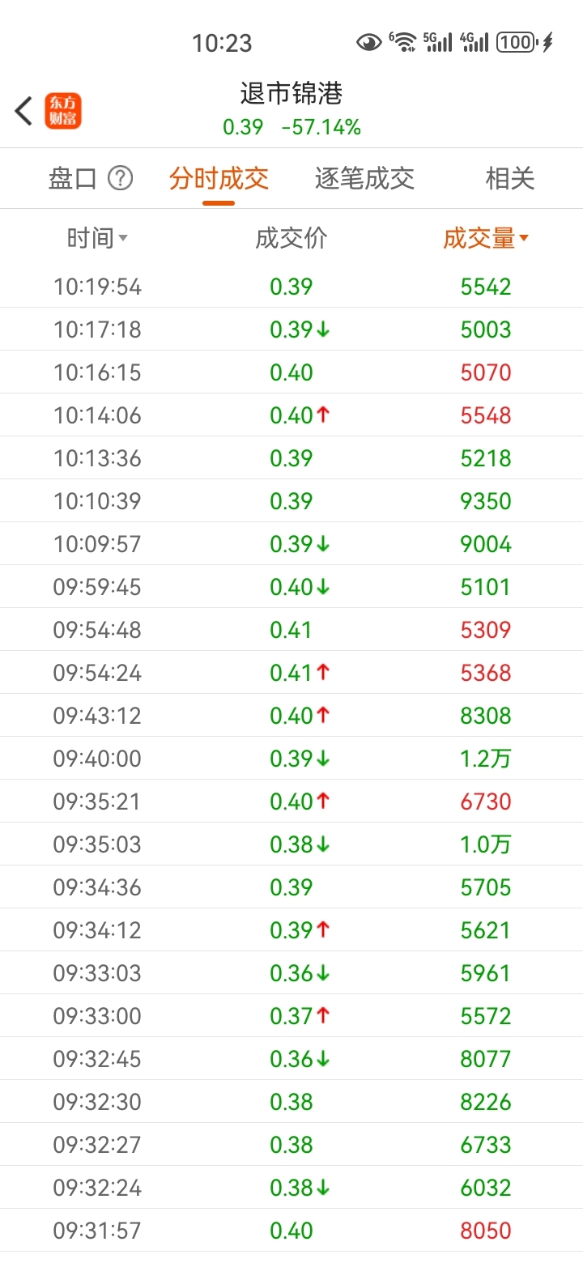The height and width of the screenshot is (1263, 583).
Task: Tap the battery indicator icon
Action: pos(517,42)
